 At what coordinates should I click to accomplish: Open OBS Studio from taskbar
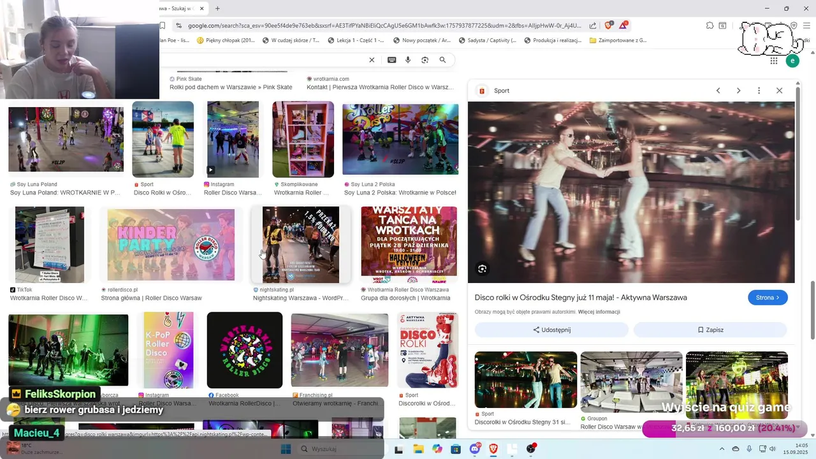531,449
